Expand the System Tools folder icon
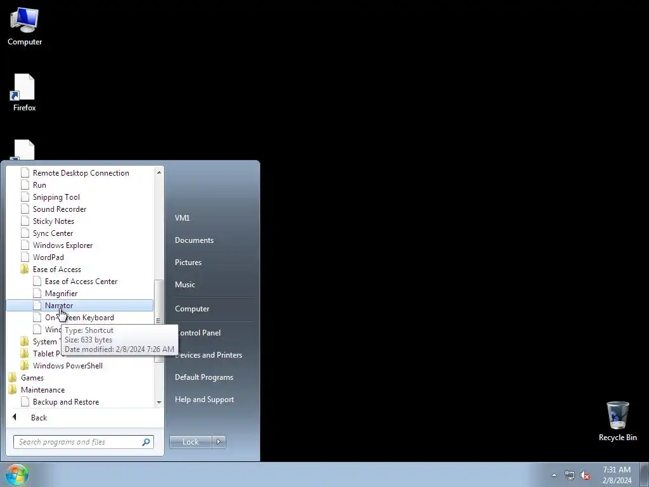The width and height of the screenshot is (649, 487). tap(25, 341)
